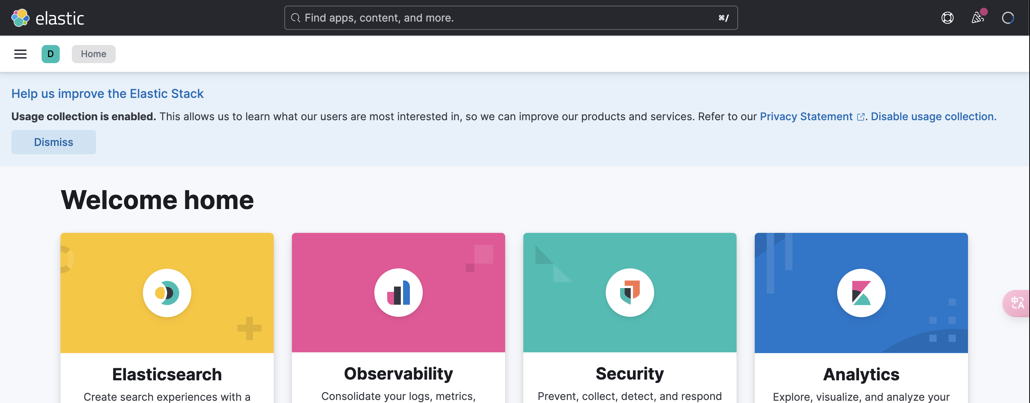Image resolution: width=1030 pixels, height=403 pixels.
Task: Click the 'Usage collection is enabled.' text
Action: tap(84, 116)
